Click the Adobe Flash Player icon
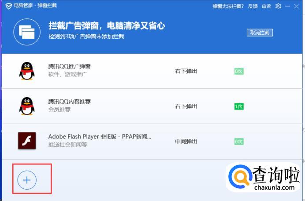305x201 pixels. click(x=27, y=141)
